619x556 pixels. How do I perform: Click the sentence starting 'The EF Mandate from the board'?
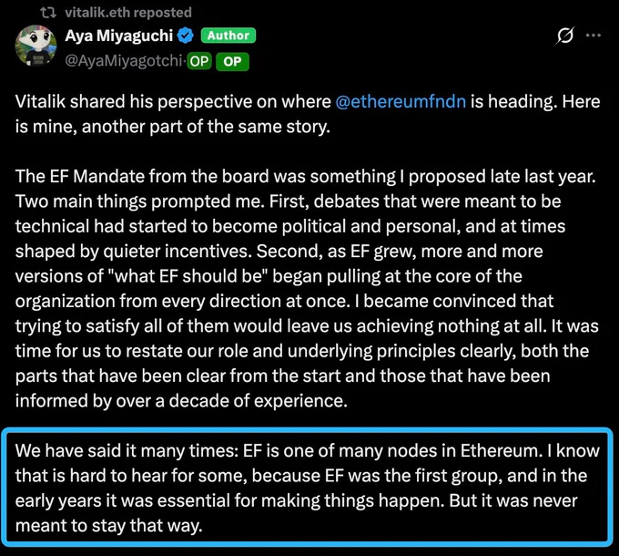click(x=306, y=176)
